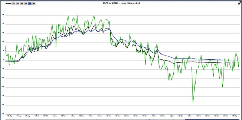Open the chart context menu hamburger icon
Screen dimensions: 242x120
coord(239,4)
